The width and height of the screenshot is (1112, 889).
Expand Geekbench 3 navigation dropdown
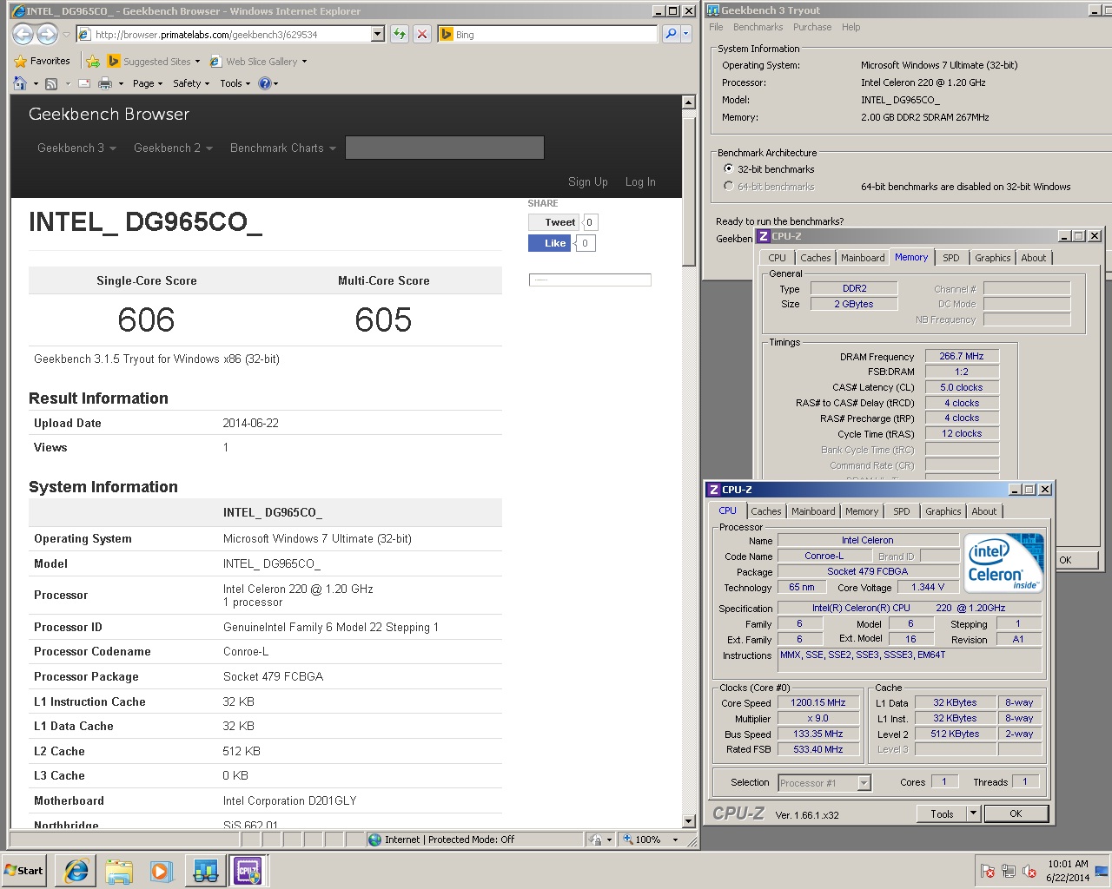coord(76,148)
